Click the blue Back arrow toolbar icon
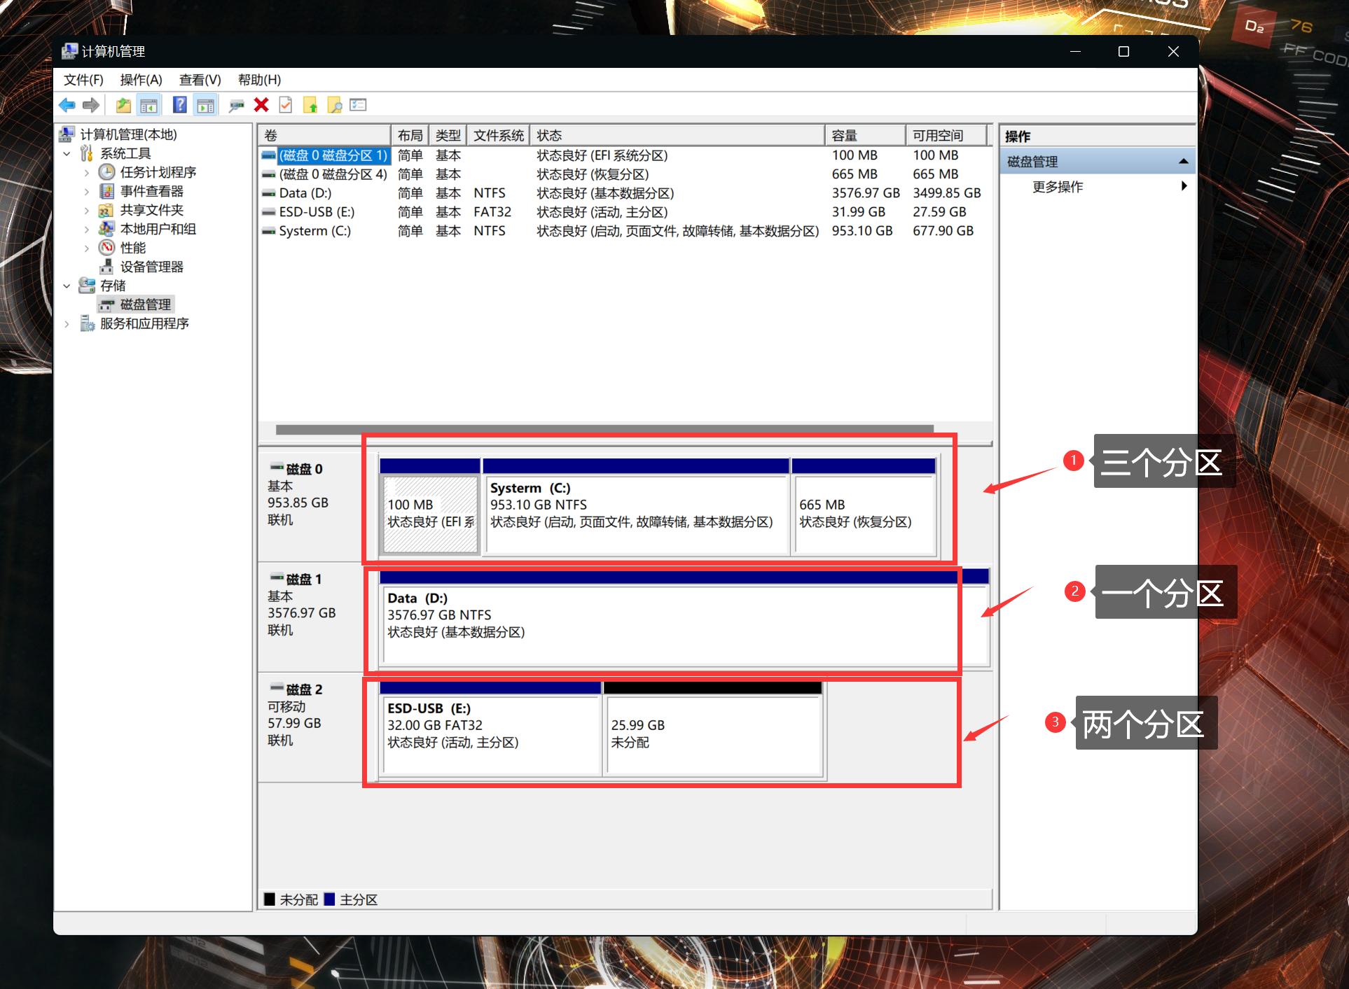The height and width of the screenshot is (989, 1349). pos(67,105)
